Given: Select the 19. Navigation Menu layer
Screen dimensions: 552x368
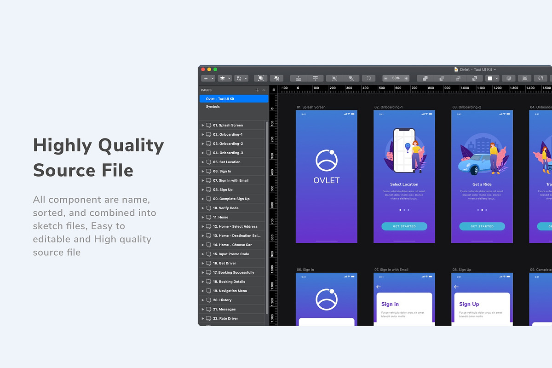Looking at the screenshot, I should click(232, 291).
